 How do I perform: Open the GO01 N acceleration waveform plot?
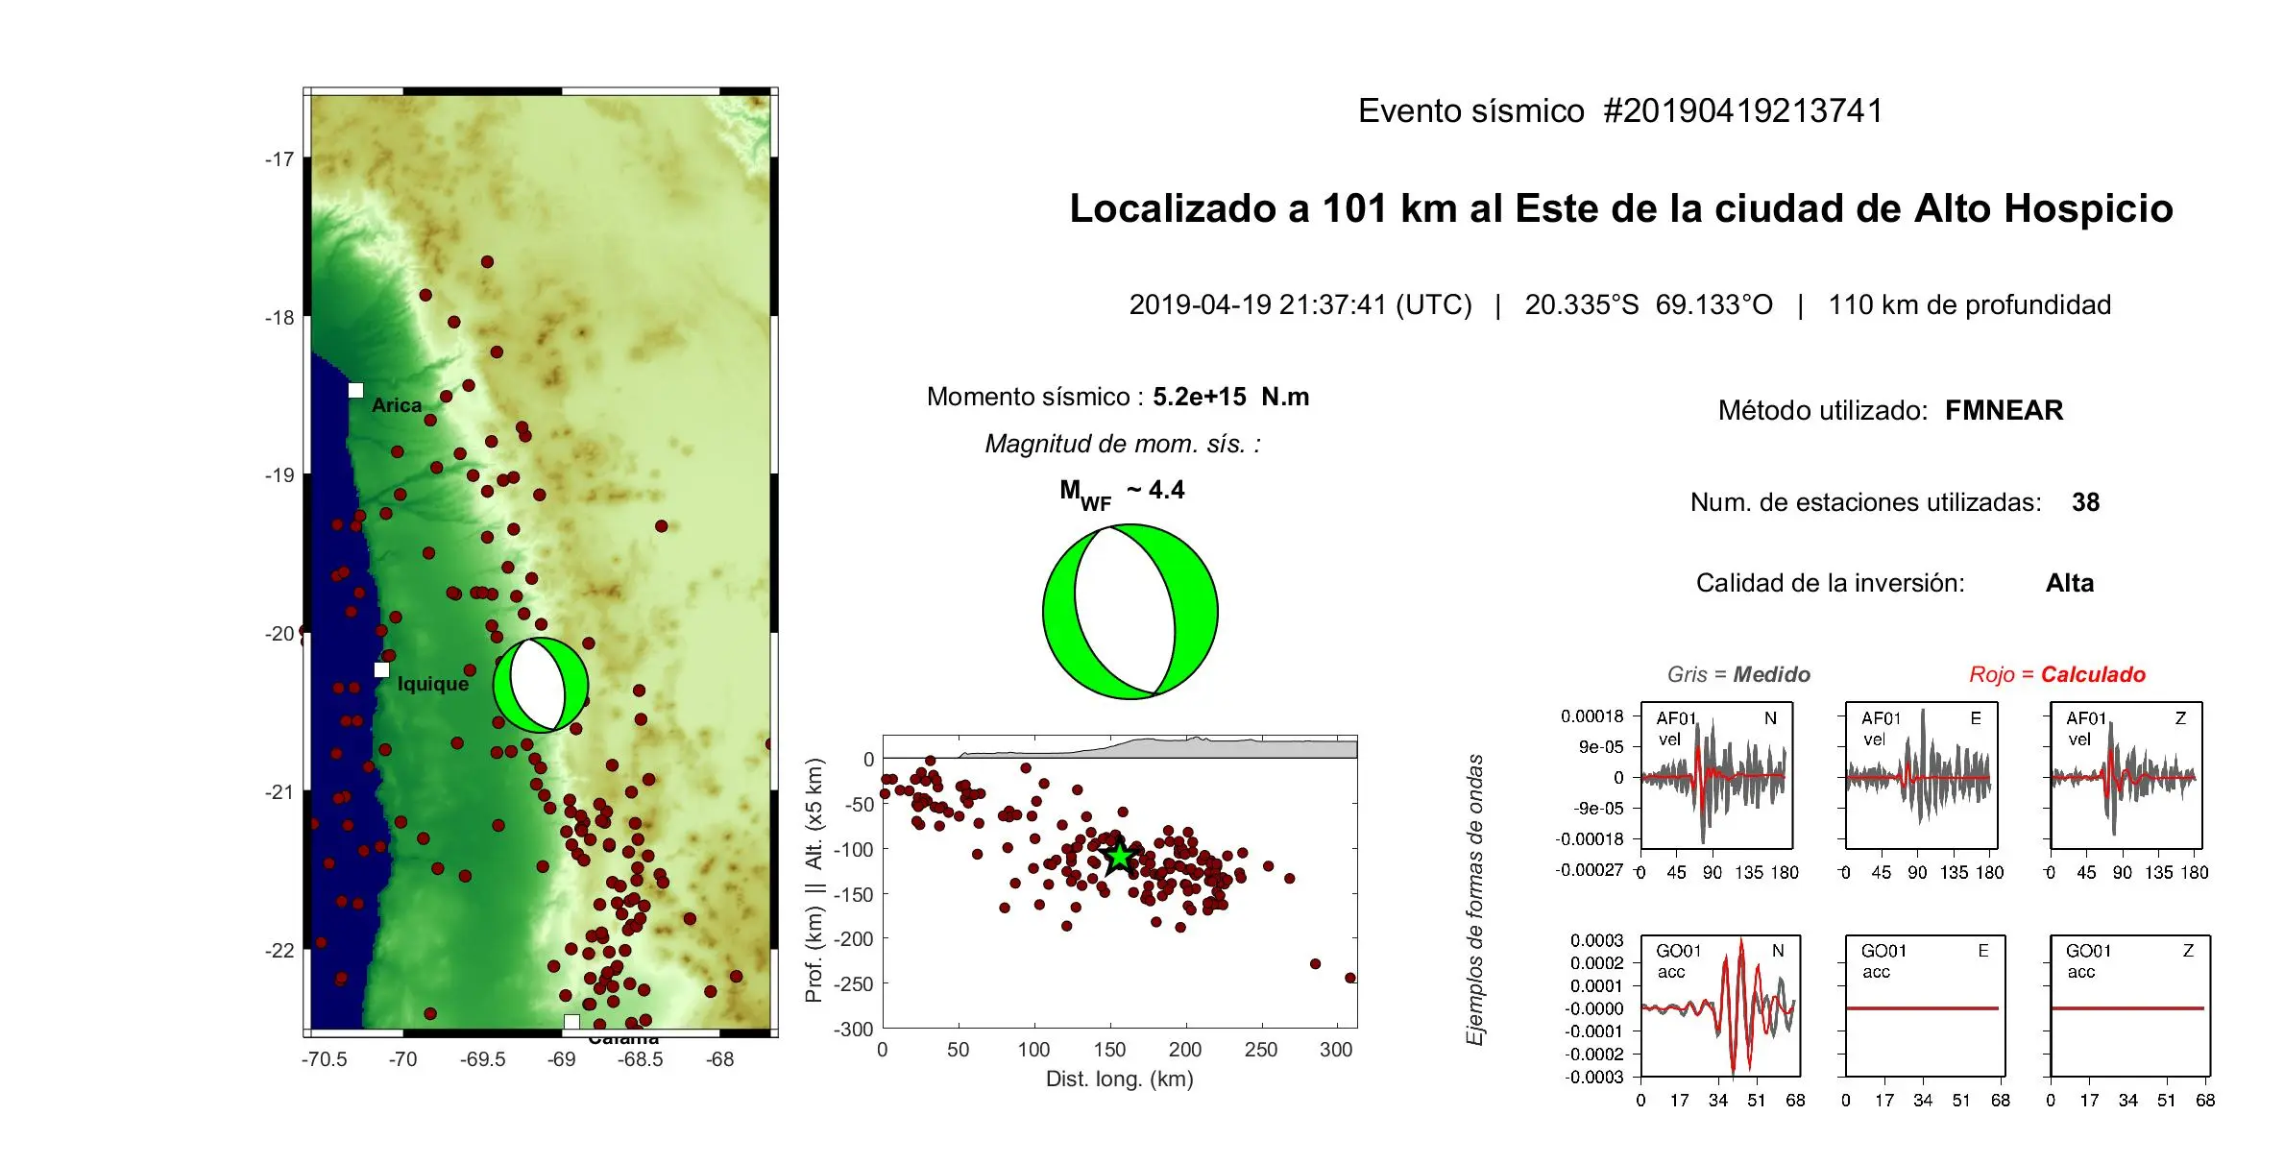coord(1720,1006)
